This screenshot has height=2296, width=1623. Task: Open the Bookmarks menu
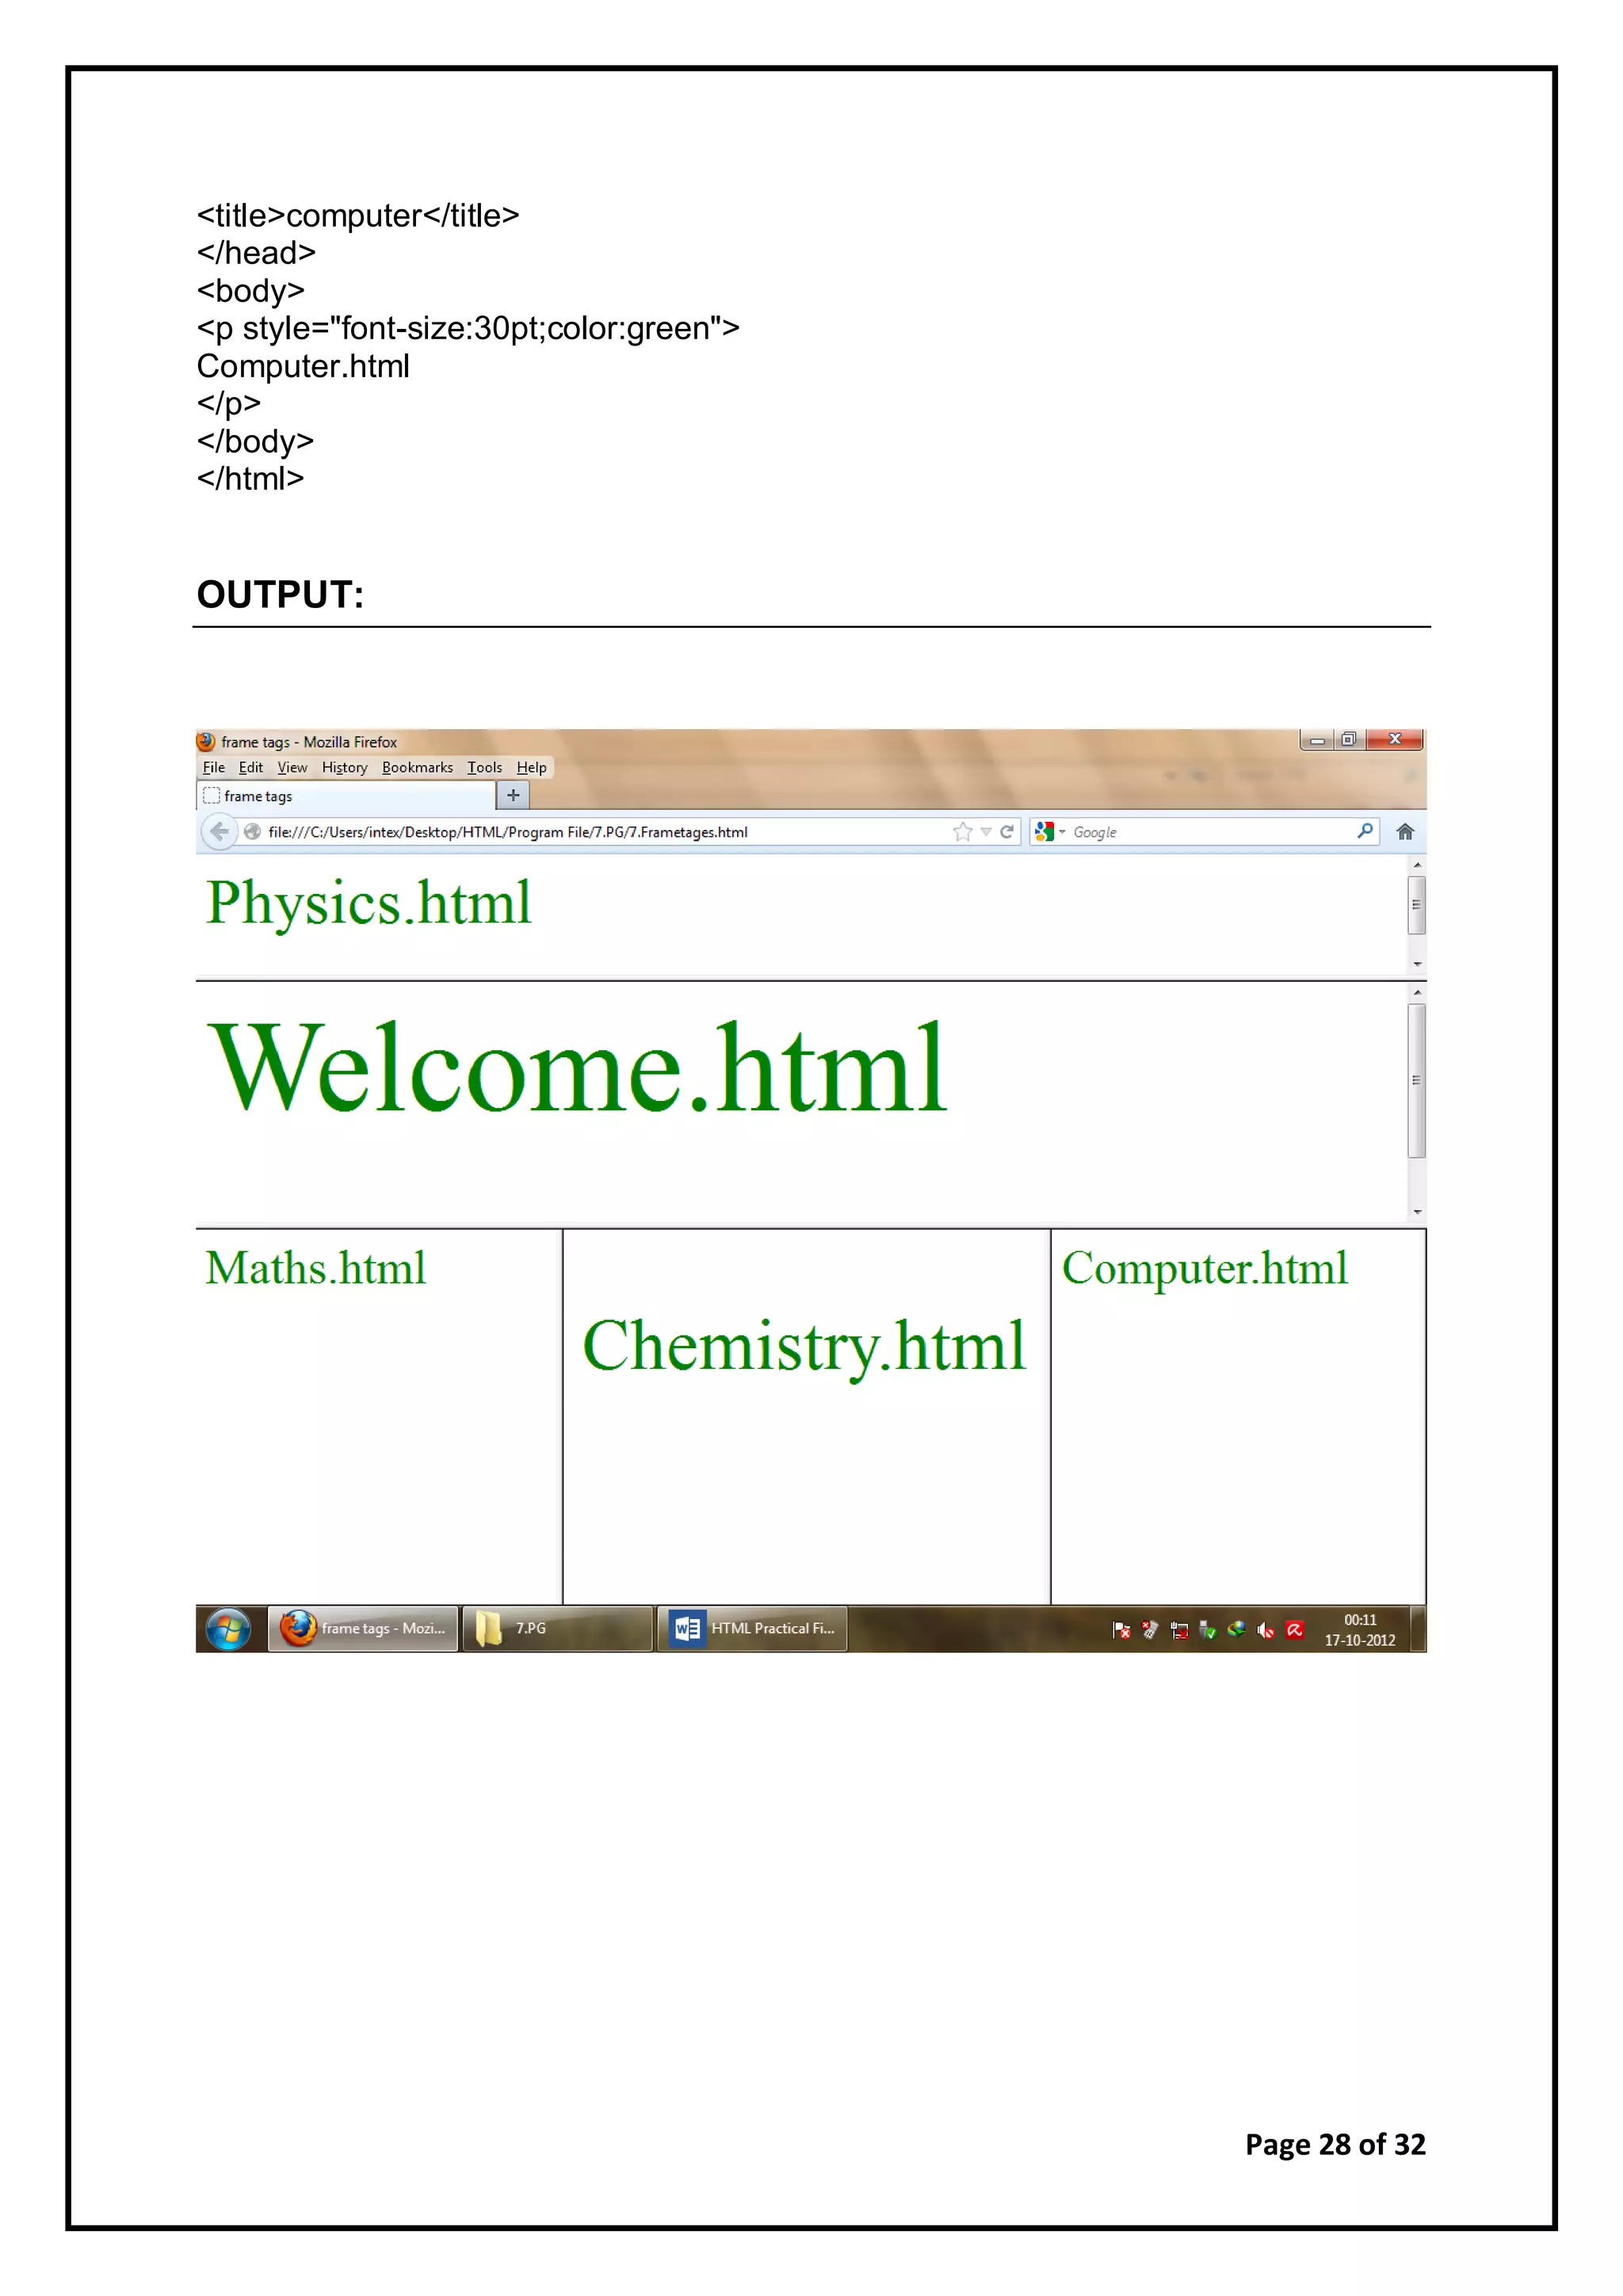coord(417,768)
